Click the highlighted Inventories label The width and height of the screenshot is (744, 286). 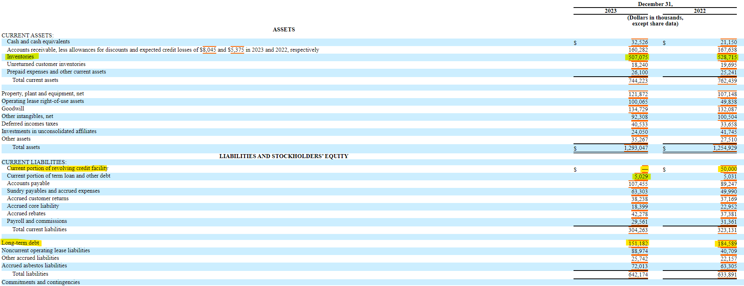(20, 57)
